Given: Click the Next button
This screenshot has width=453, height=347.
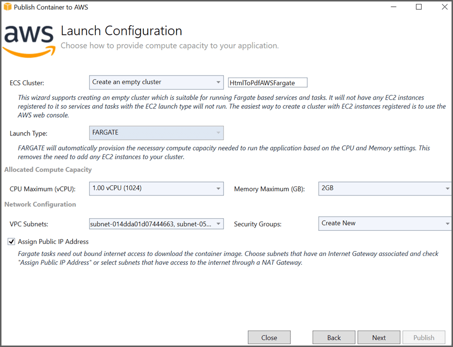Looking at the screenshot, I should 379,337.
